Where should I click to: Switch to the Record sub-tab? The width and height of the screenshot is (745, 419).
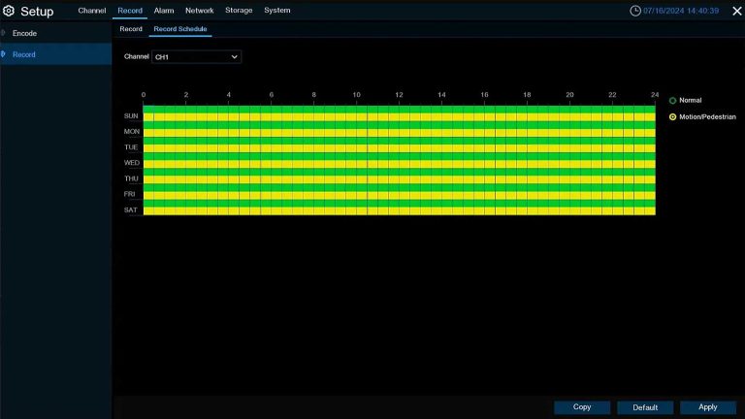pos(130,29)
